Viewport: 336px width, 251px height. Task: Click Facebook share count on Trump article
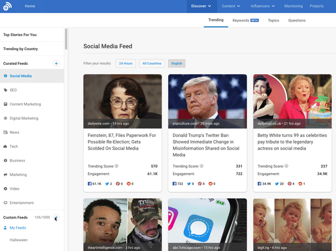tap(179, 184)
